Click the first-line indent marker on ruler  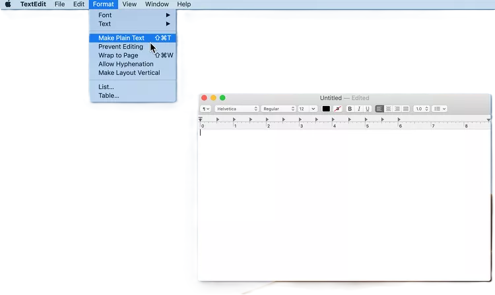[201, 119]
